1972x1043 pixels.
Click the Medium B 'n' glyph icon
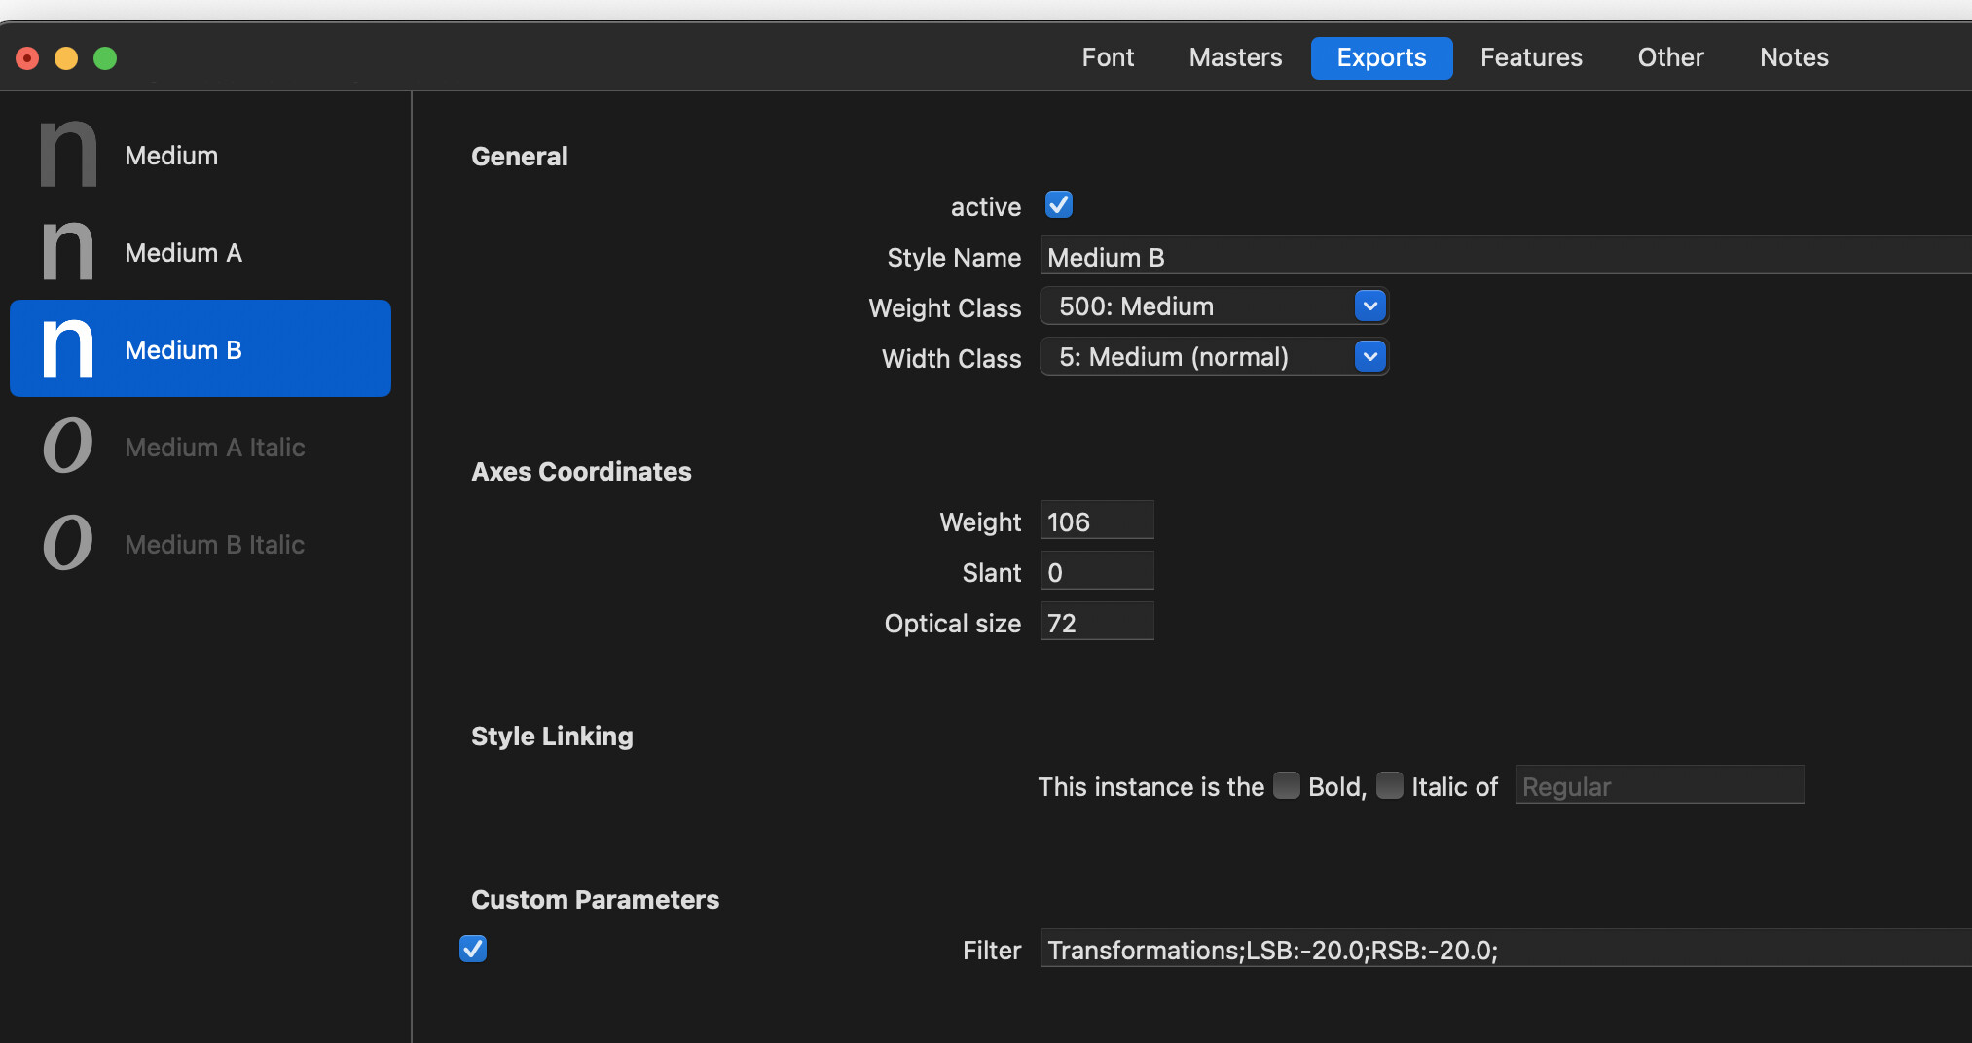pos(68,348)
